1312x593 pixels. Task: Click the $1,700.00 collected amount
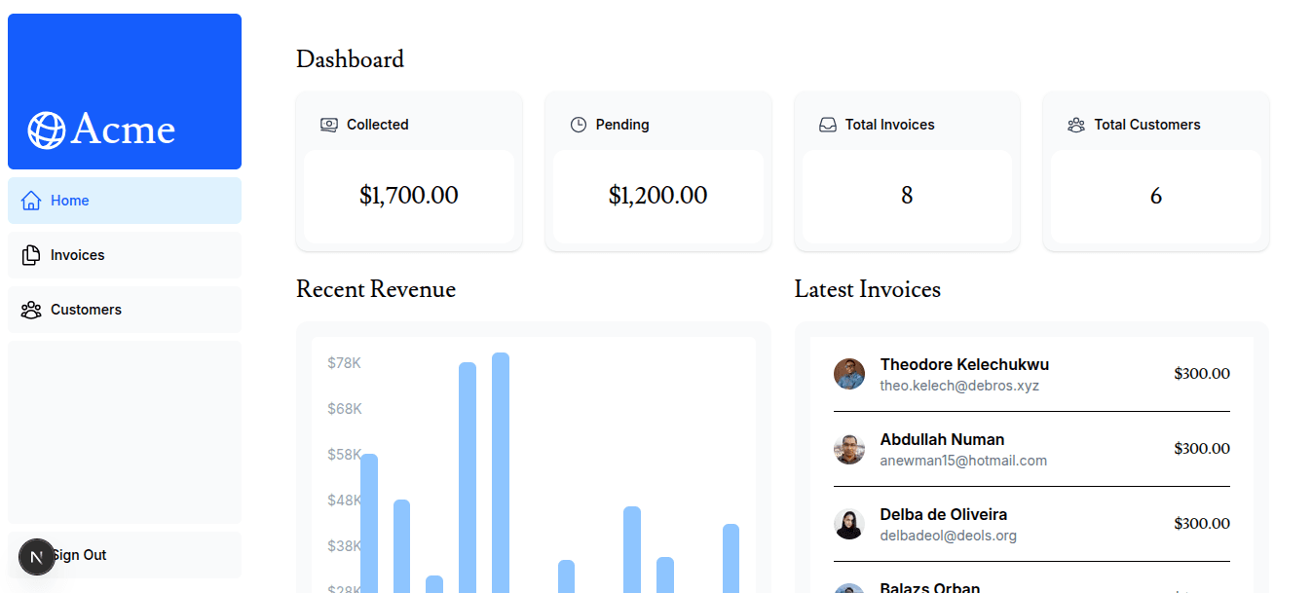coord(409,196)
